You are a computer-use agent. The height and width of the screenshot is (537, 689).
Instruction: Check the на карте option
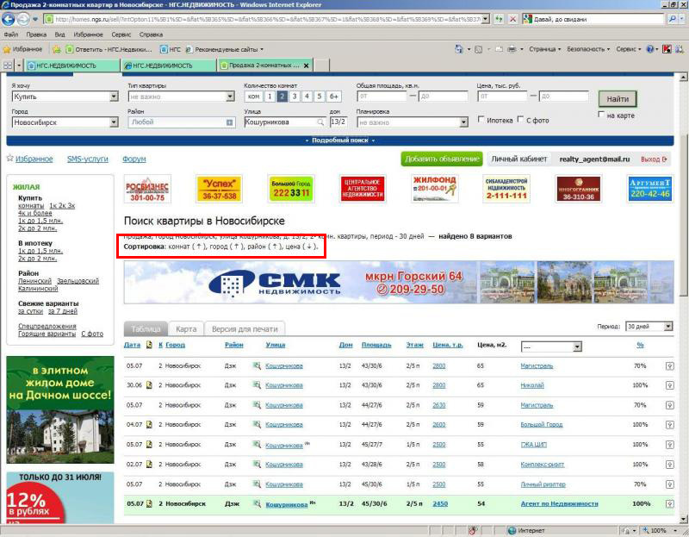pos(602,115)
